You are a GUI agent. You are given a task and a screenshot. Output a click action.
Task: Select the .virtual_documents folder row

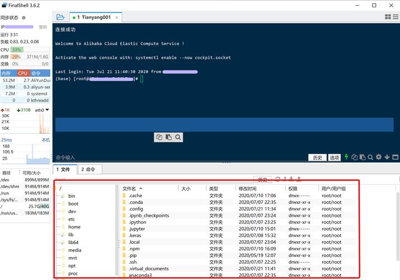tap(239, 268)
